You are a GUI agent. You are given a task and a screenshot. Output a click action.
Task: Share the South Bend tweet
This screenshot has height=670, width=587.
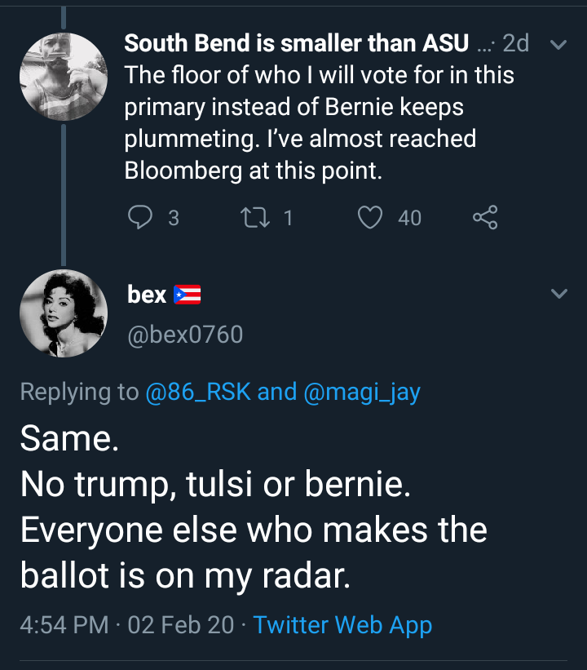(484, 217)
